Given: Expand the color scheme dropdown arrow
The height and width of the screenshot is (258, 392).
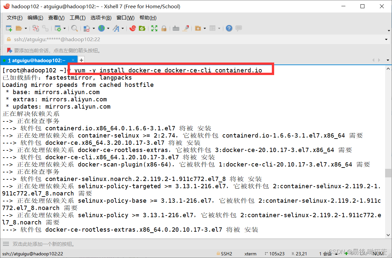Looking at the screenshot, I should pos(94,28).
